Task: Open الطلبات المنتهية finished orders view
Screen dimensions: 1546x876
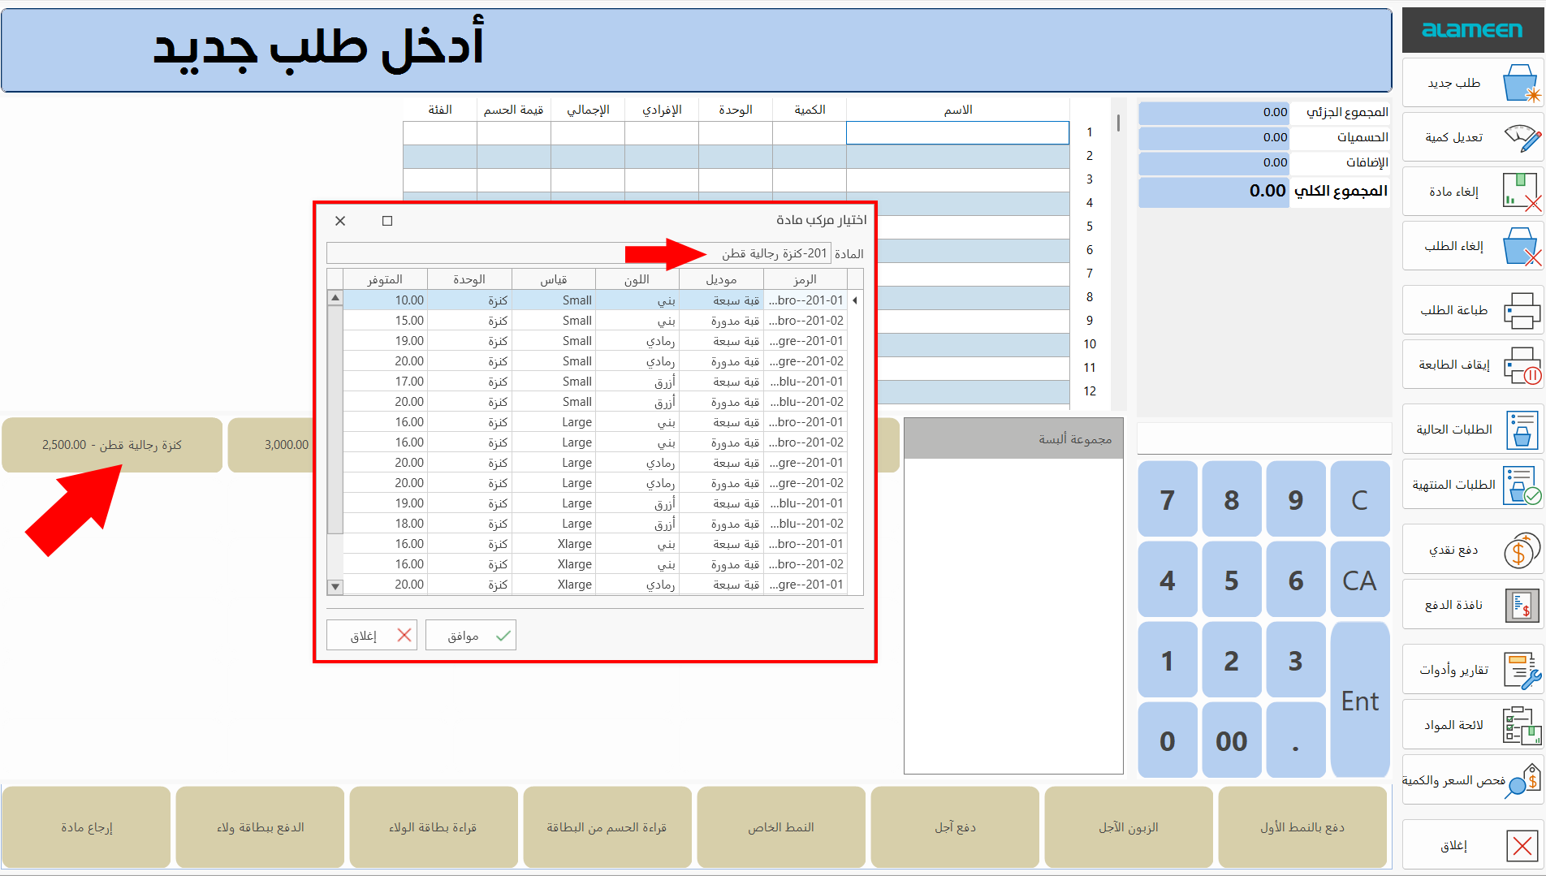Action: 1471,484
